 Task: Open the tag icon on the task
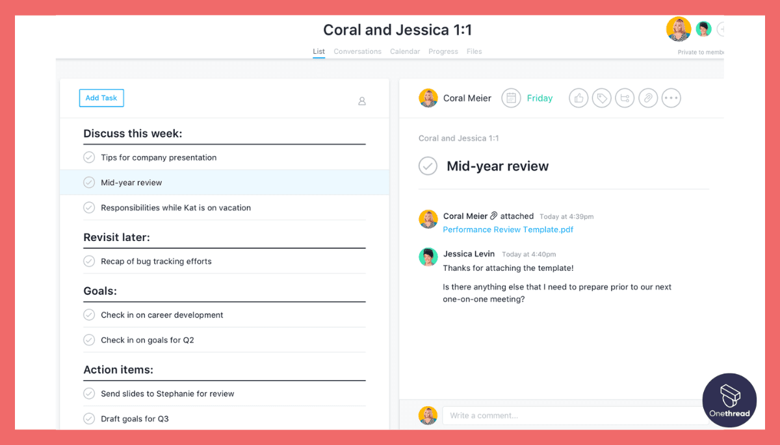click(x=601, y=97)
